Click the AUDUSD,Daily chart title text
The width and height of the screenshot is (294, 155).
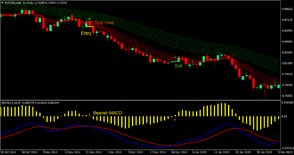(x=13, y=3)
